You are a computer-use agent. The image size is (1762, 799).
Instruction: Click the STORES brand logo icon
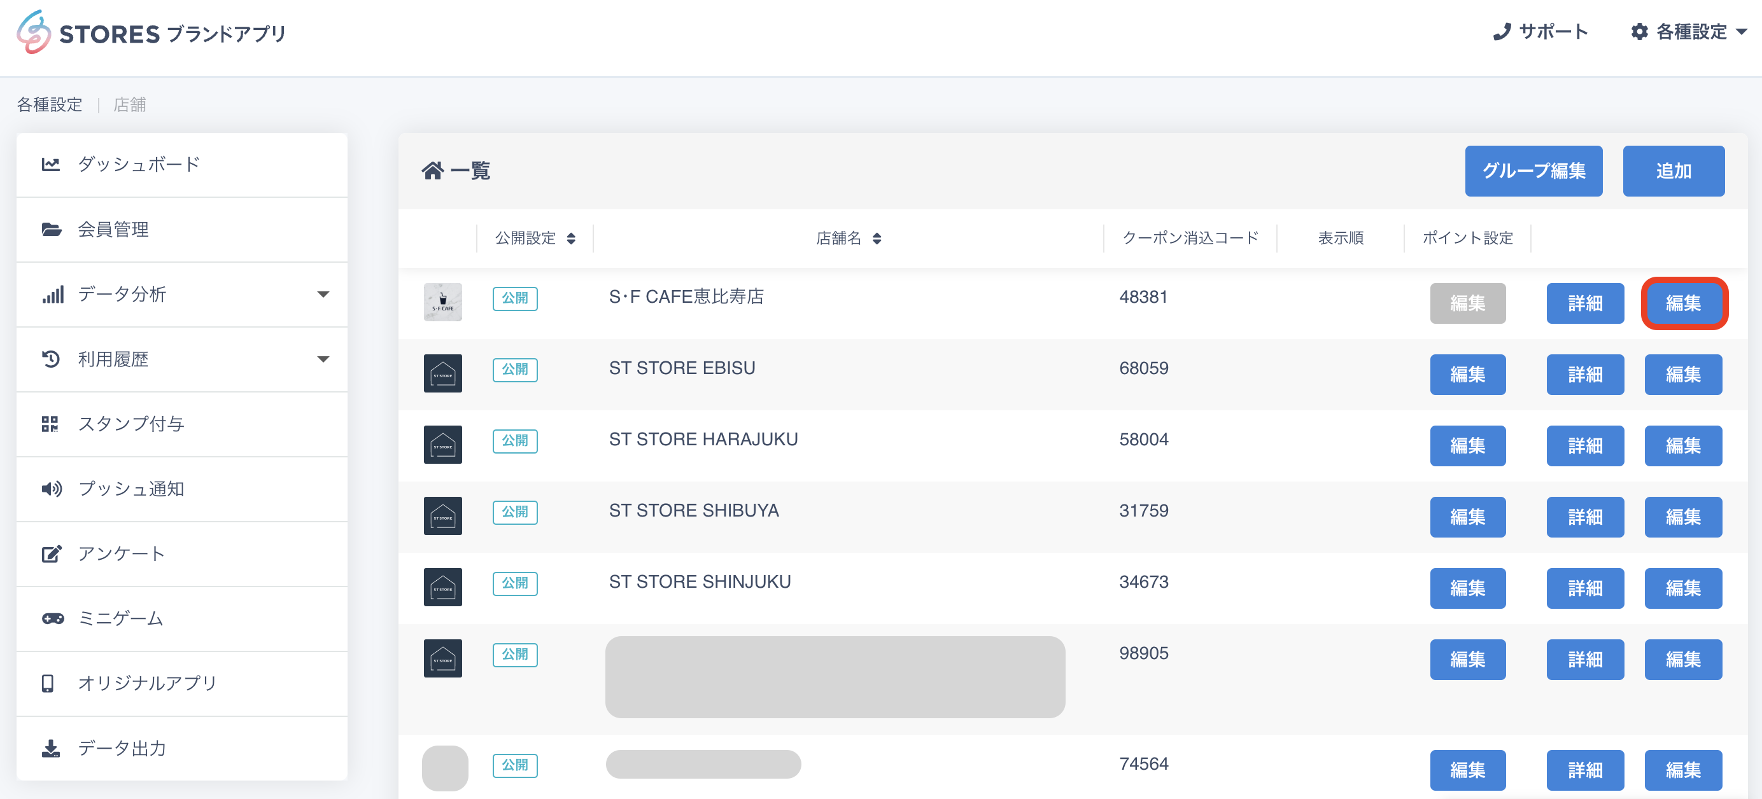tap(34, 31)
